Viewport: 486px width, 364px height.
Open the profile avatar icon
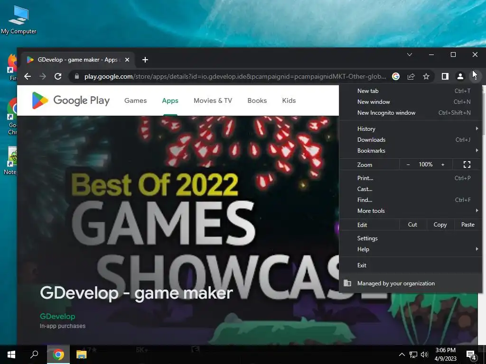coord(460,76)
